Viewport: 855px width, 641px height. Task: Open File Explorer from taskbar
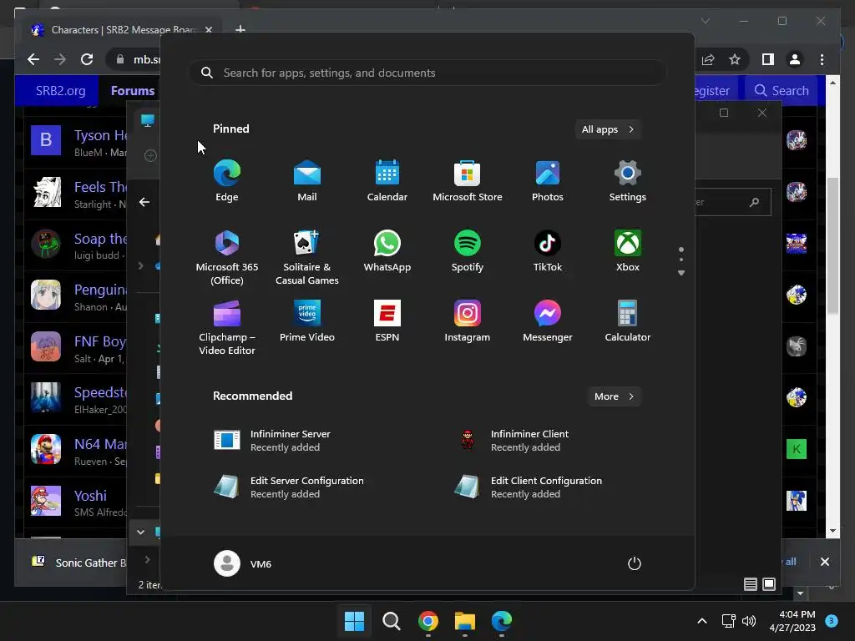click(465, 620)
